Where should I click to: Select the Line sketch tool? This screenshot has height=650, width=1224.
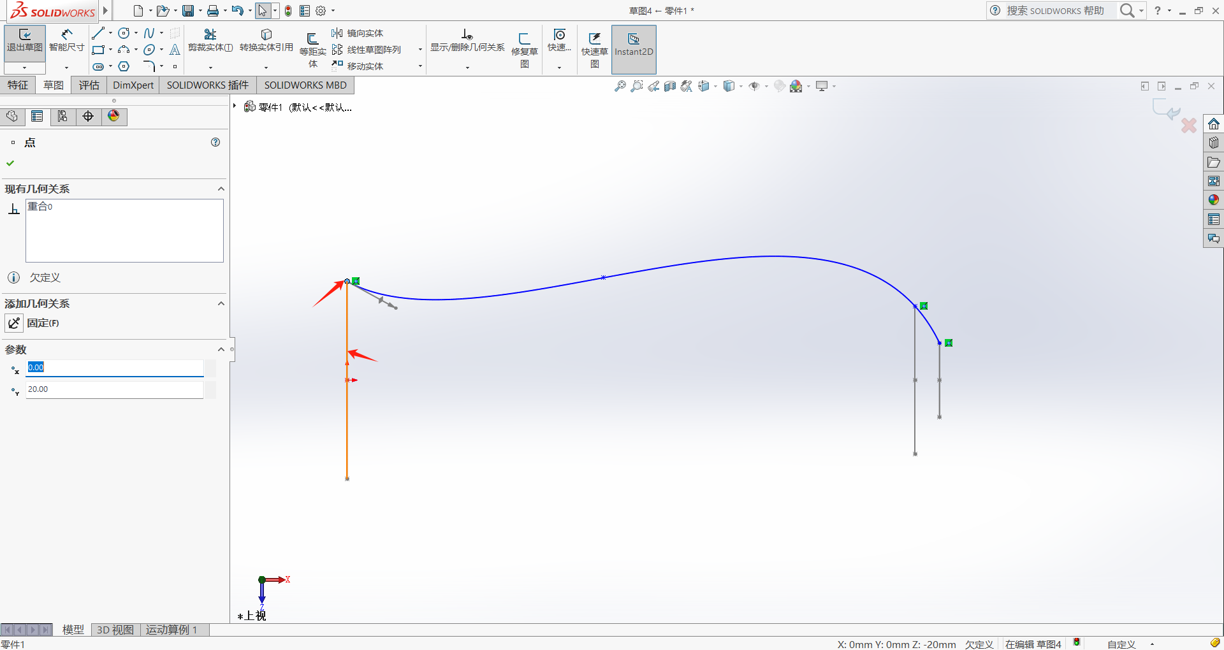[98, 33]
